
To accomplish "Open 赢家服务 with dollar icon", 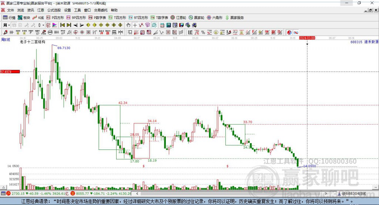I will (234, 17).
